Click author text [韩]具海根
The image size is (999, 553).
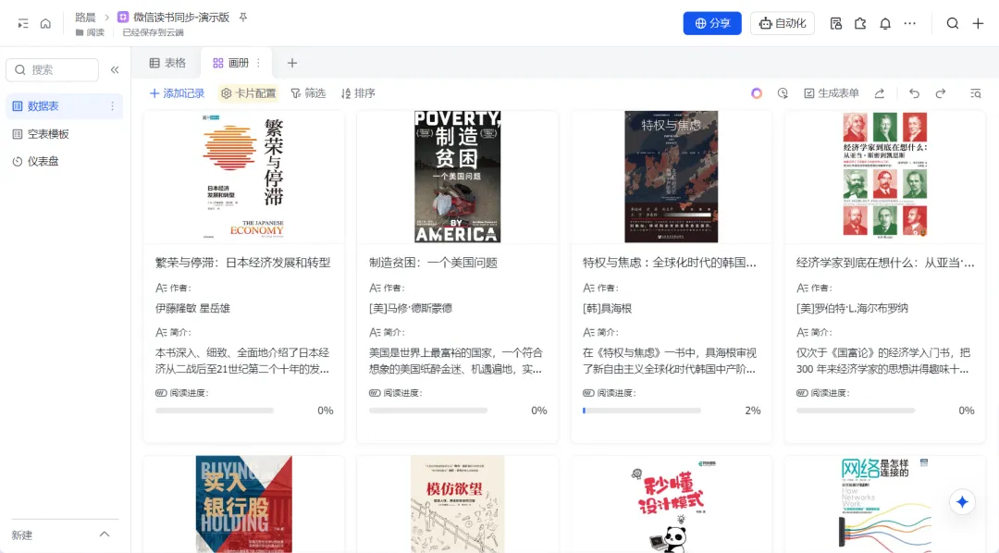pos(607,308)
